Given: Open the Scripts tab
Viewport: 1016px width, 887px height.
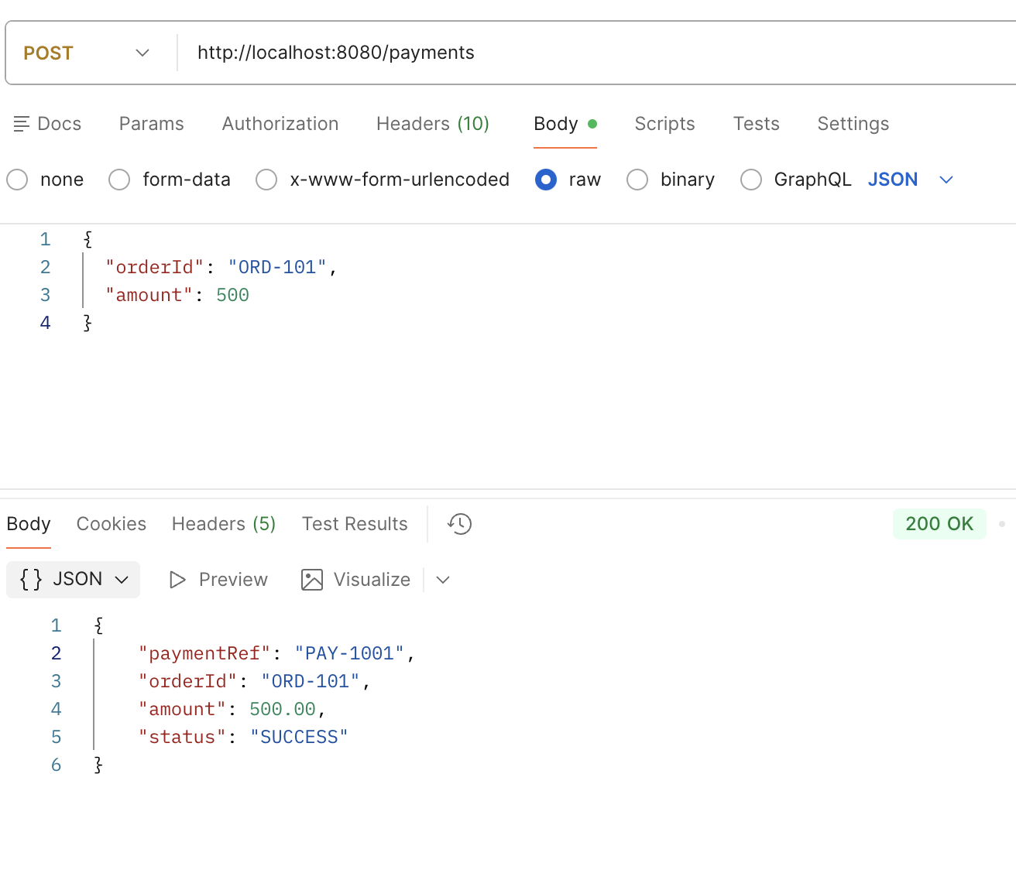Looking at the screenshot, I should (x=664, y=124).
